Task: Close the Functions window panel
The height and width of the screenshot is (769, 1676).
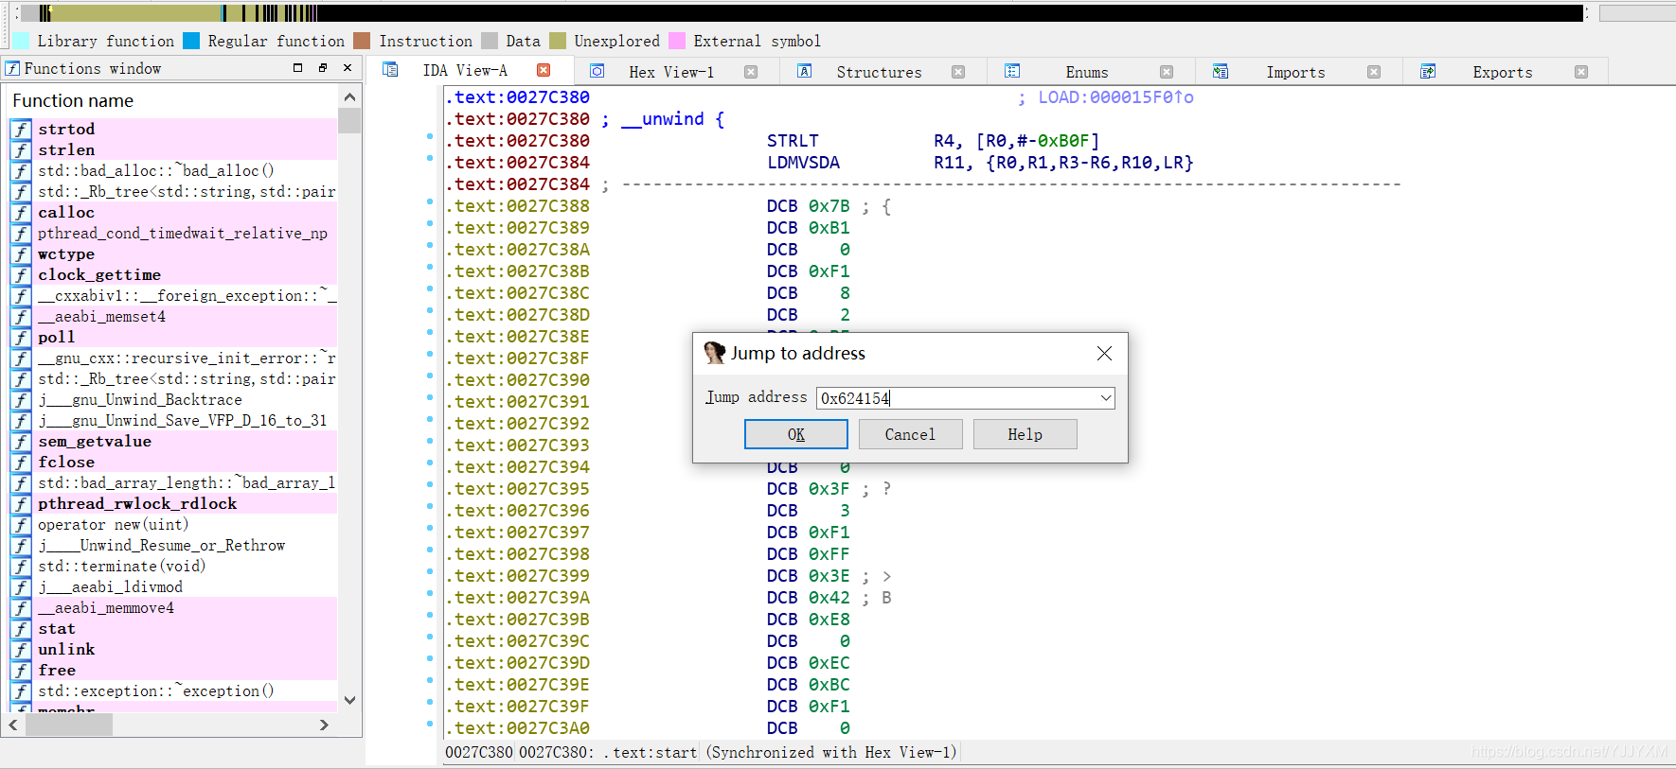Action: click(348, 68)
